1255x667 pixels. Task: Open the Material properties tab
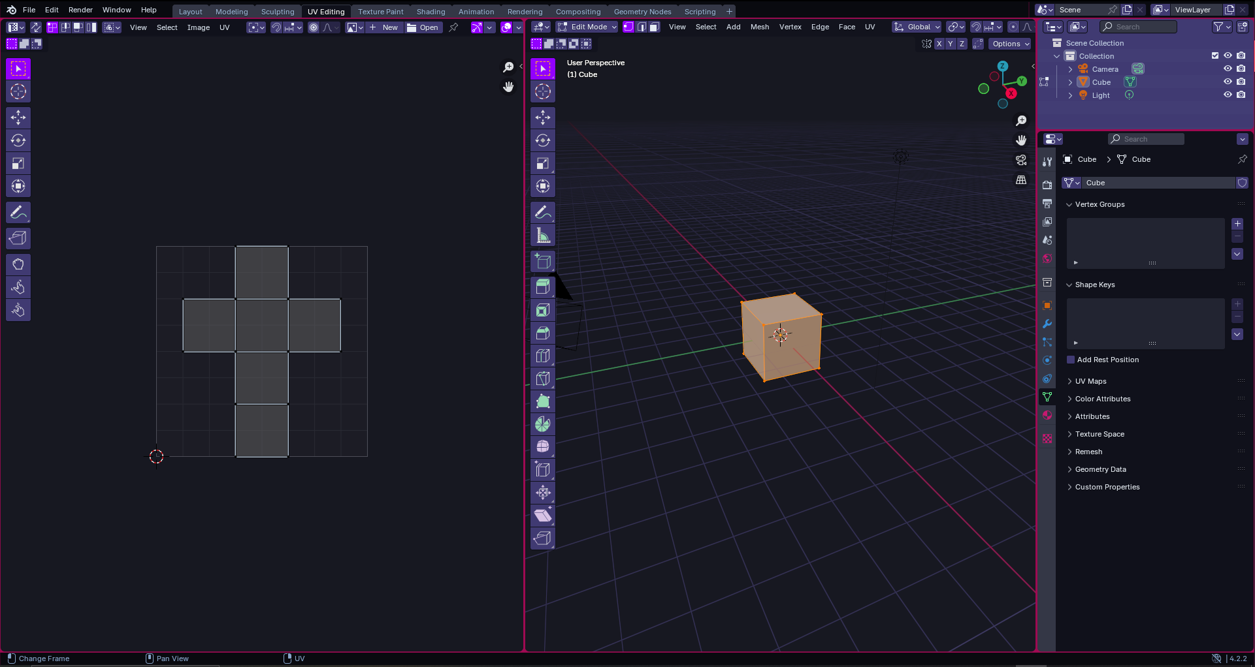[x=1047, y=415]
